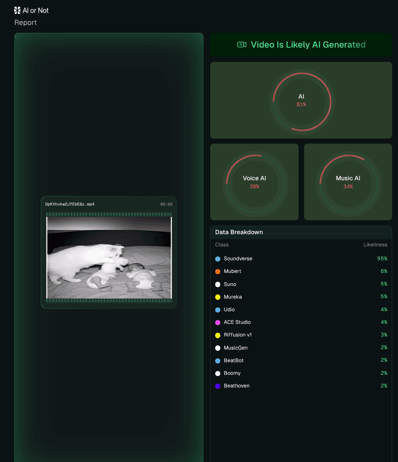The height and width of the screenshot is (462, 398).
Task: Click the AI or Not logo icon
Action: [x=17, y=10]
